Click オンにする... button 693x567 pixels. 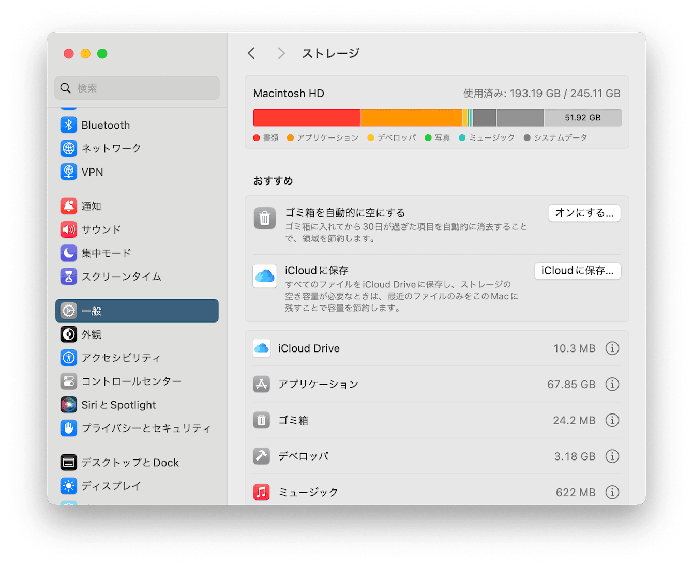(584, 213)
